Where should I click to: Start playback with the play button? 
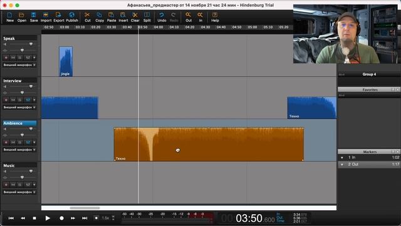click(x=48, y=218)
